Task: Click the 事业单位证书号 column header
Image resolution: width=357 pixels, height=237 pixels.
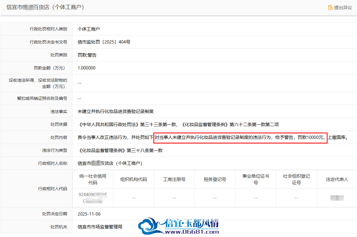Action: 256,179
